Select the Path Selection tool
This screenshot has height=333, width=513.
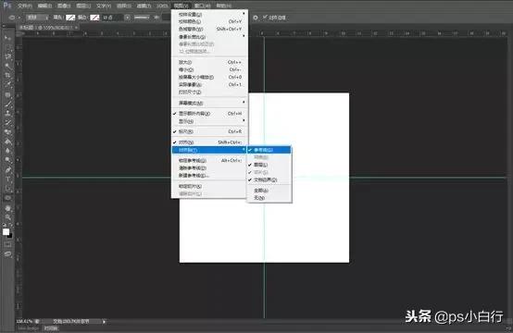coord(7,189)
